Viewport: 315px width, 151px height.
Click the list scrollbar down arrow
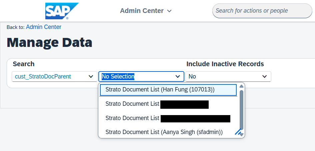(x=242, y=135)
